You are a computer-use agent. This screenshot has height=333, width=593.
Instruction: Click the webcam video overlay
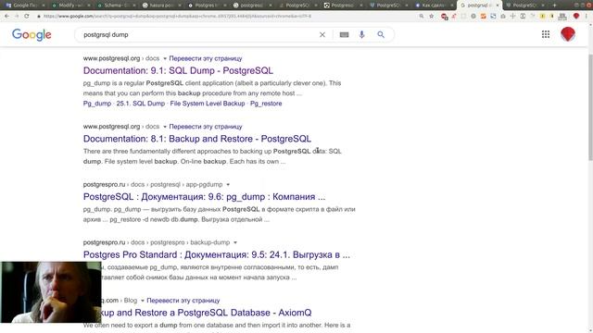pos(51,292)
